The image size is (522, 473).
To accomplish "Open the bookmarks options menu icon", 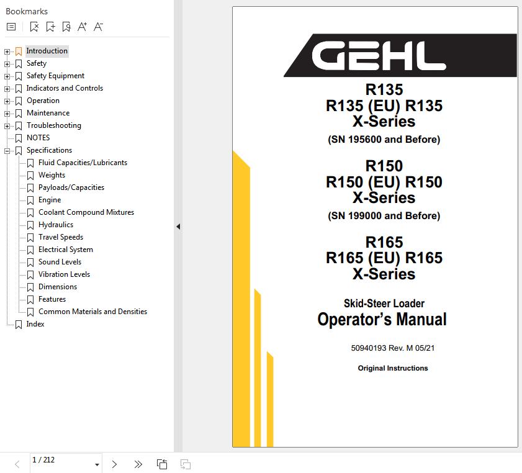I will [11, 27].
